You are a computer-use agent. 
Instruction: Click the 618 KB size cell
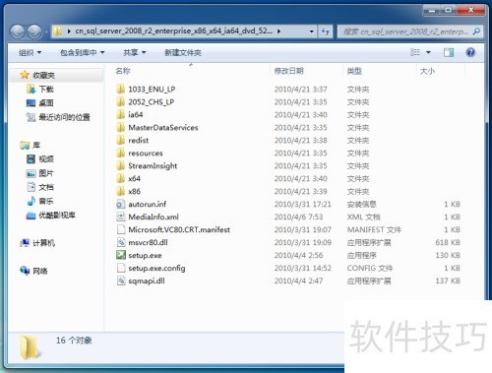point(448,242)
